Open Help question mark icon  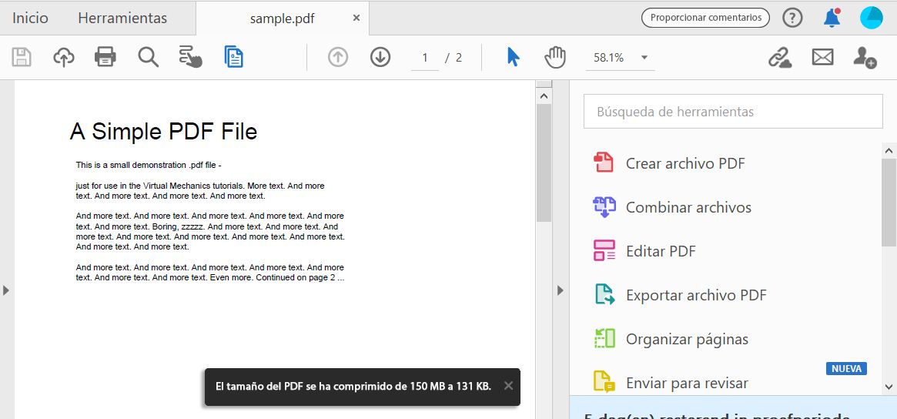(792, 18)
